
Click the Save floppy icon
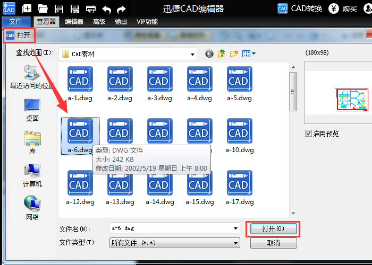(x=59, y=9)
